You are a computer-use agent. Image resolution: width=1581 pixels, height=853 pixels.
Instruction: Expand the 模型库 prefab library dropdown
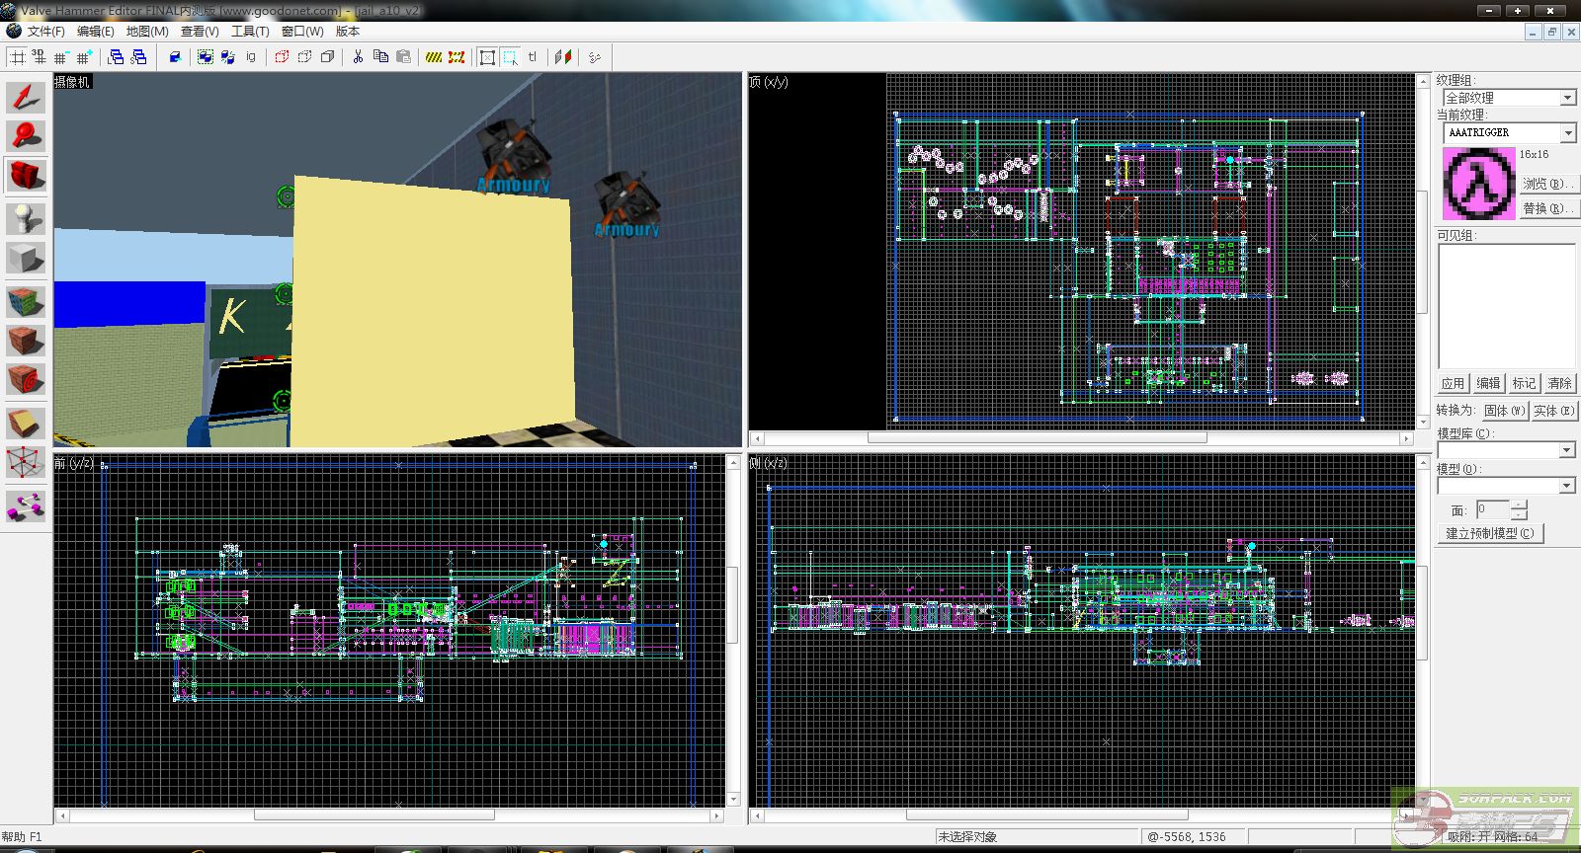click(x=1567, y=450)
